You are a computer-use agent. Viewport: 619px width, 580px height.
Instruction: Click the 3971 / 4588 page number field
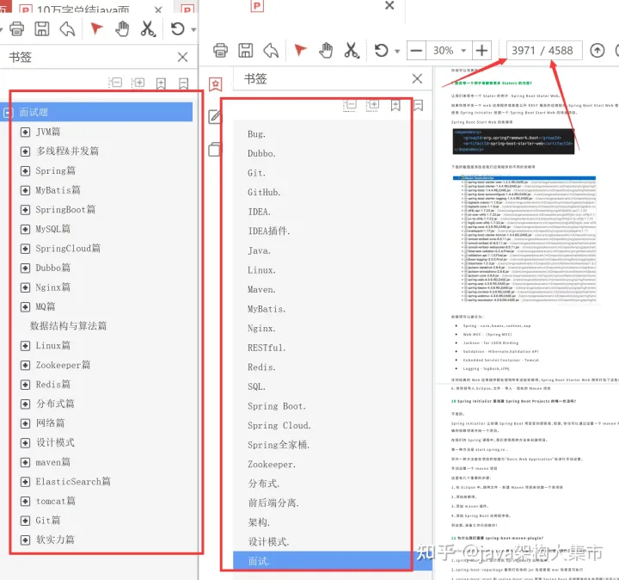[x=543, y=51]
